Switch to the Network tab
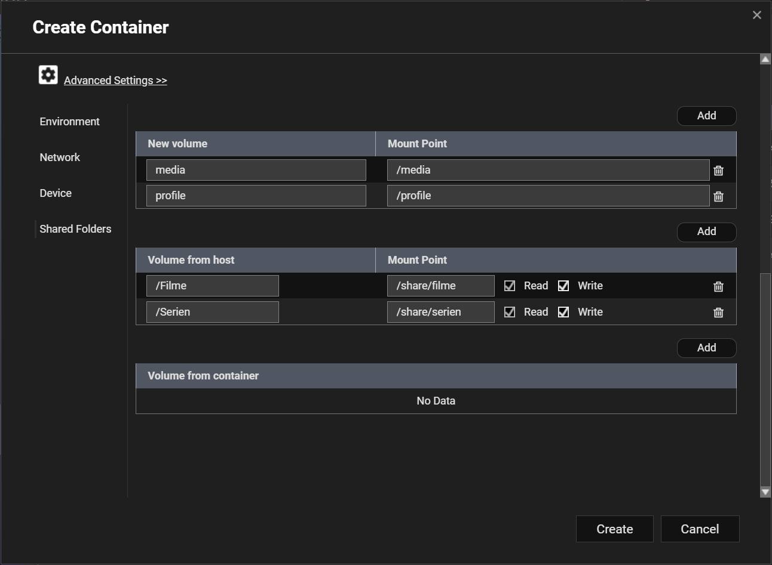Screen dimensions: 772x565 [60, 158]
